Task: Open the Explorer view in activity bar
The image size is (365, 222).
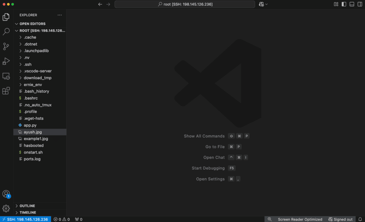Action: tap(6, 17)
